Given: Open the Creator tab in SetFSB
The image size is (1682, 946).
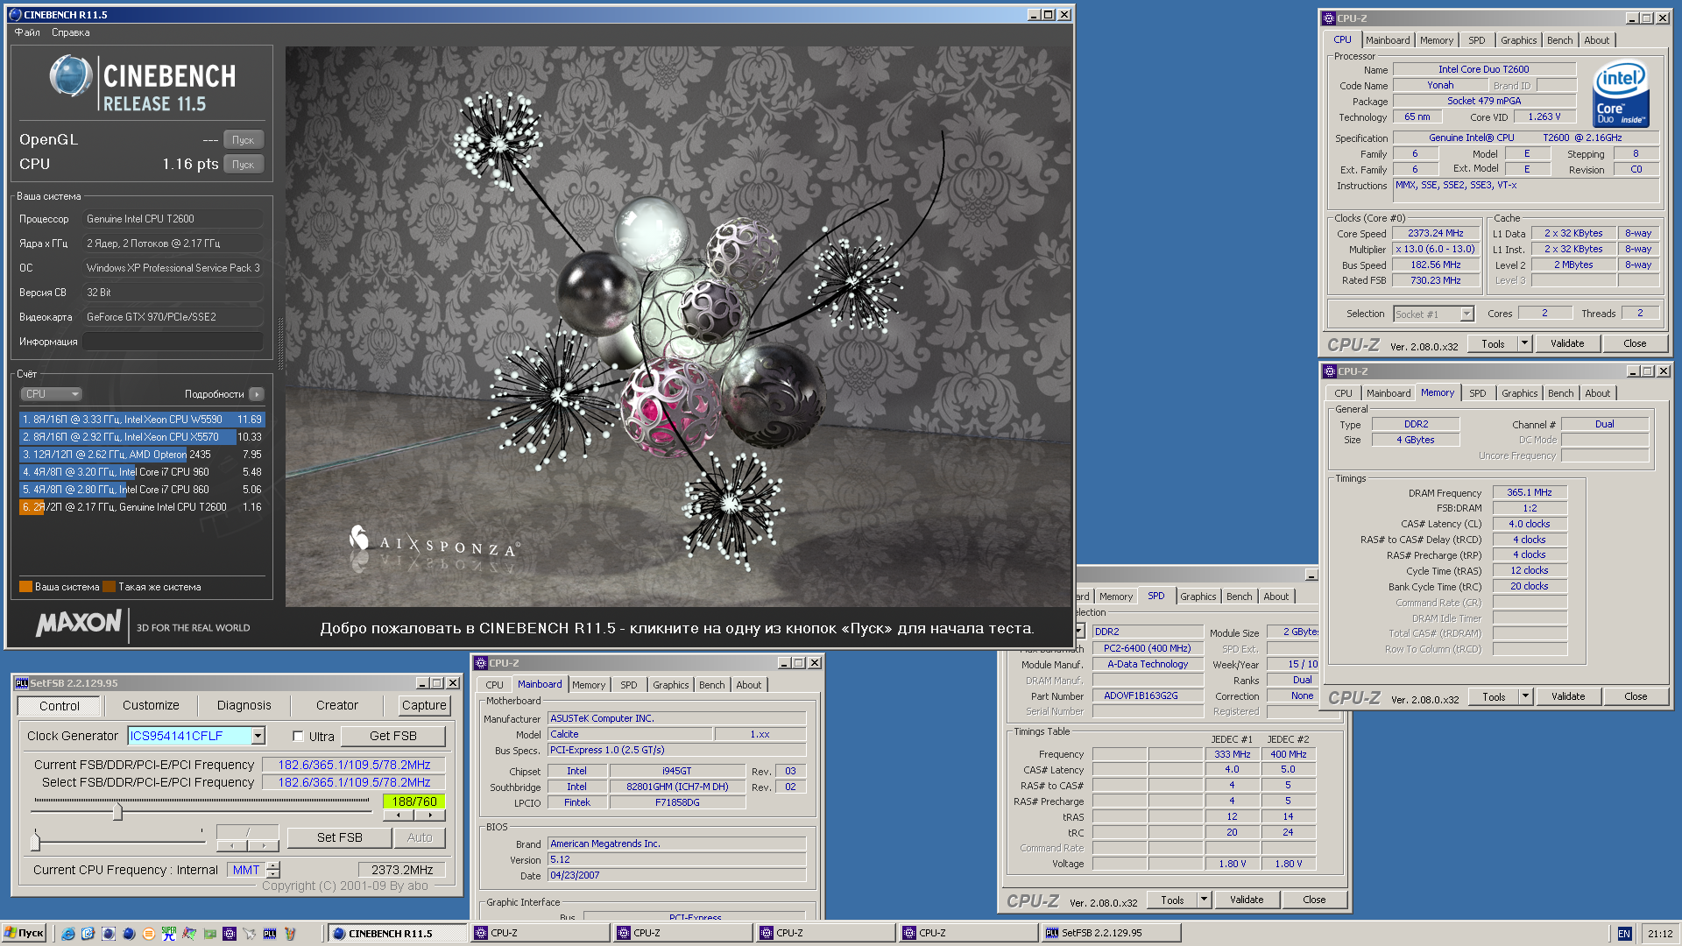Looking at the screenshot, I should (x=337, y=705).
